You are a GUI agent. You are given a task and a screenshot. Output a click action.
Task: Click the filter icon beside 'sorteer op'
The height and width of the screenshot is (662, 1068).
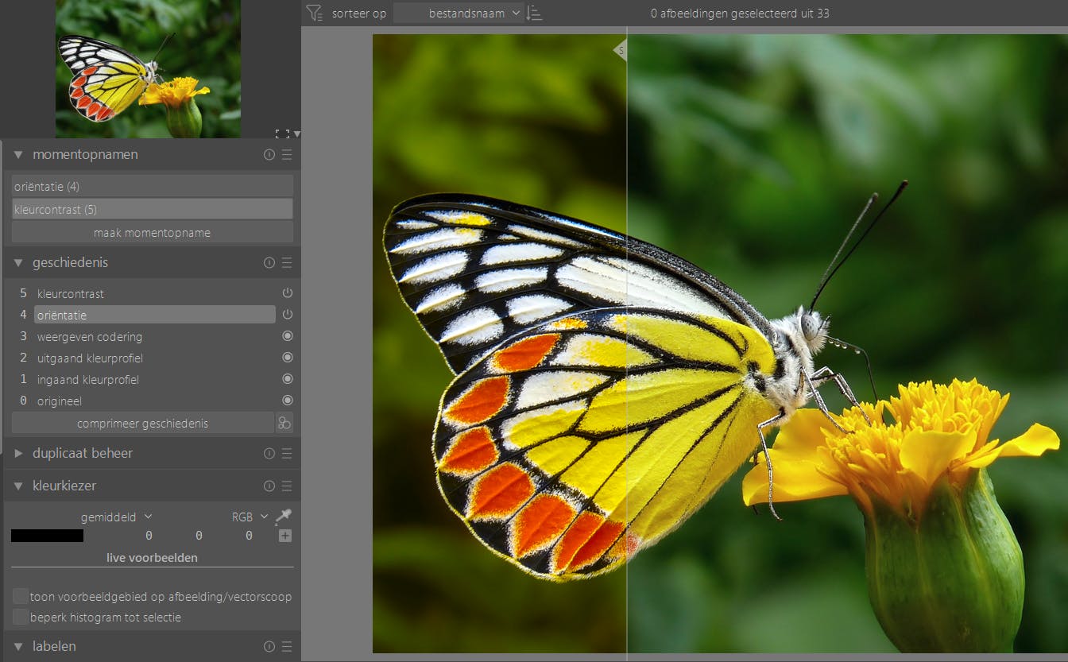tap(314, 13)
